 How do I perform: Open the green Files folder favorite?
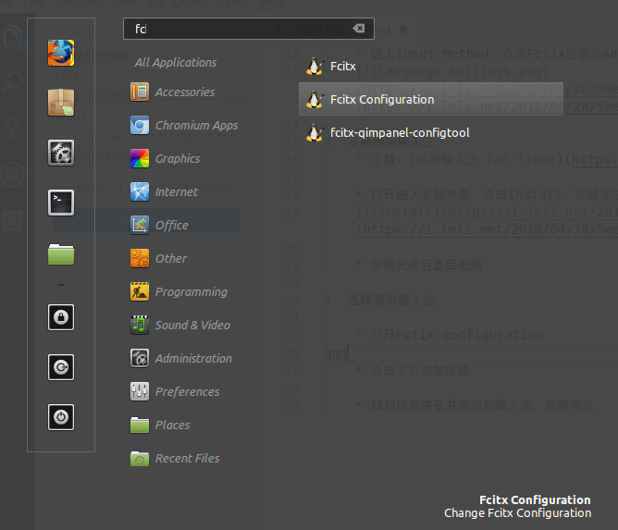(61, 253)
